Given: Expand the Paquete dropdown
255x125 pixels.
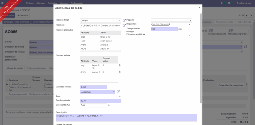Looking at the screenshot, I should (190, 20).
